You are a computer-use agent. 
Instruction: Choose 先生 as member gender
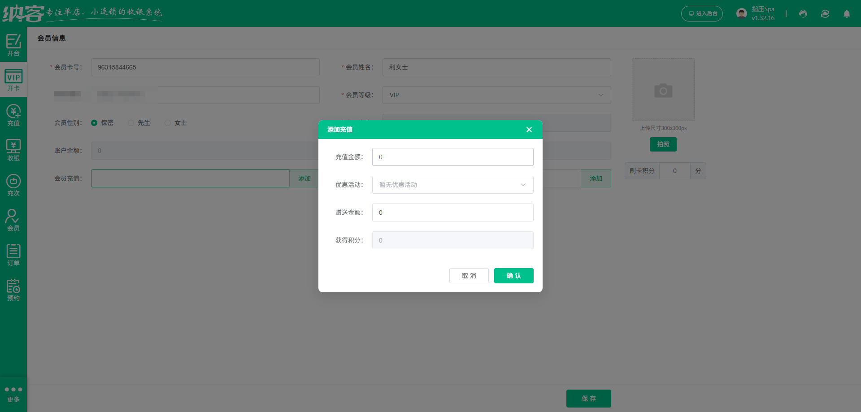[130, 122]
